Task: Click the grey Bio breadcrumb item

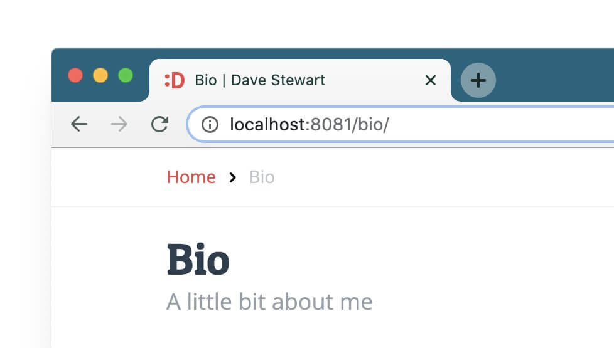Action: 262,177
